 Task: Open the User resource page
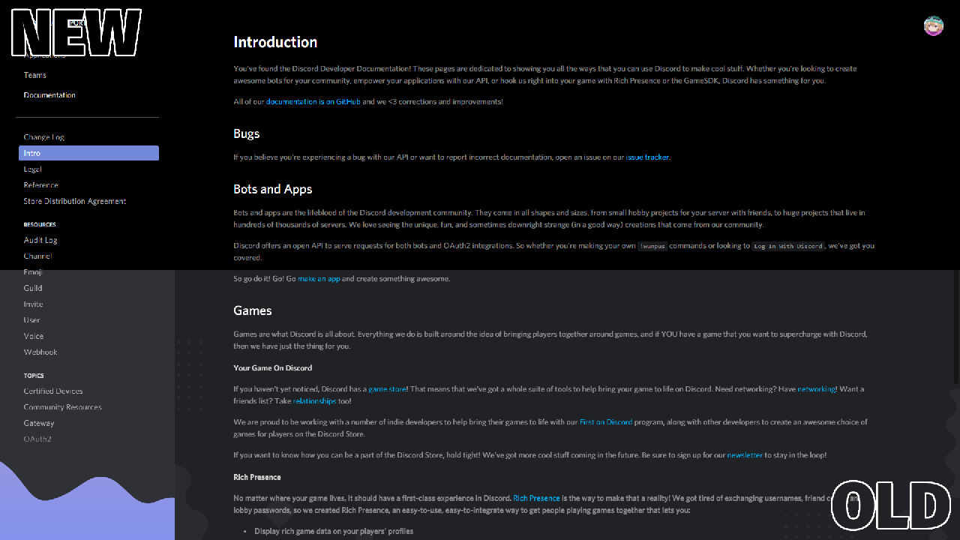pos(31,320)
